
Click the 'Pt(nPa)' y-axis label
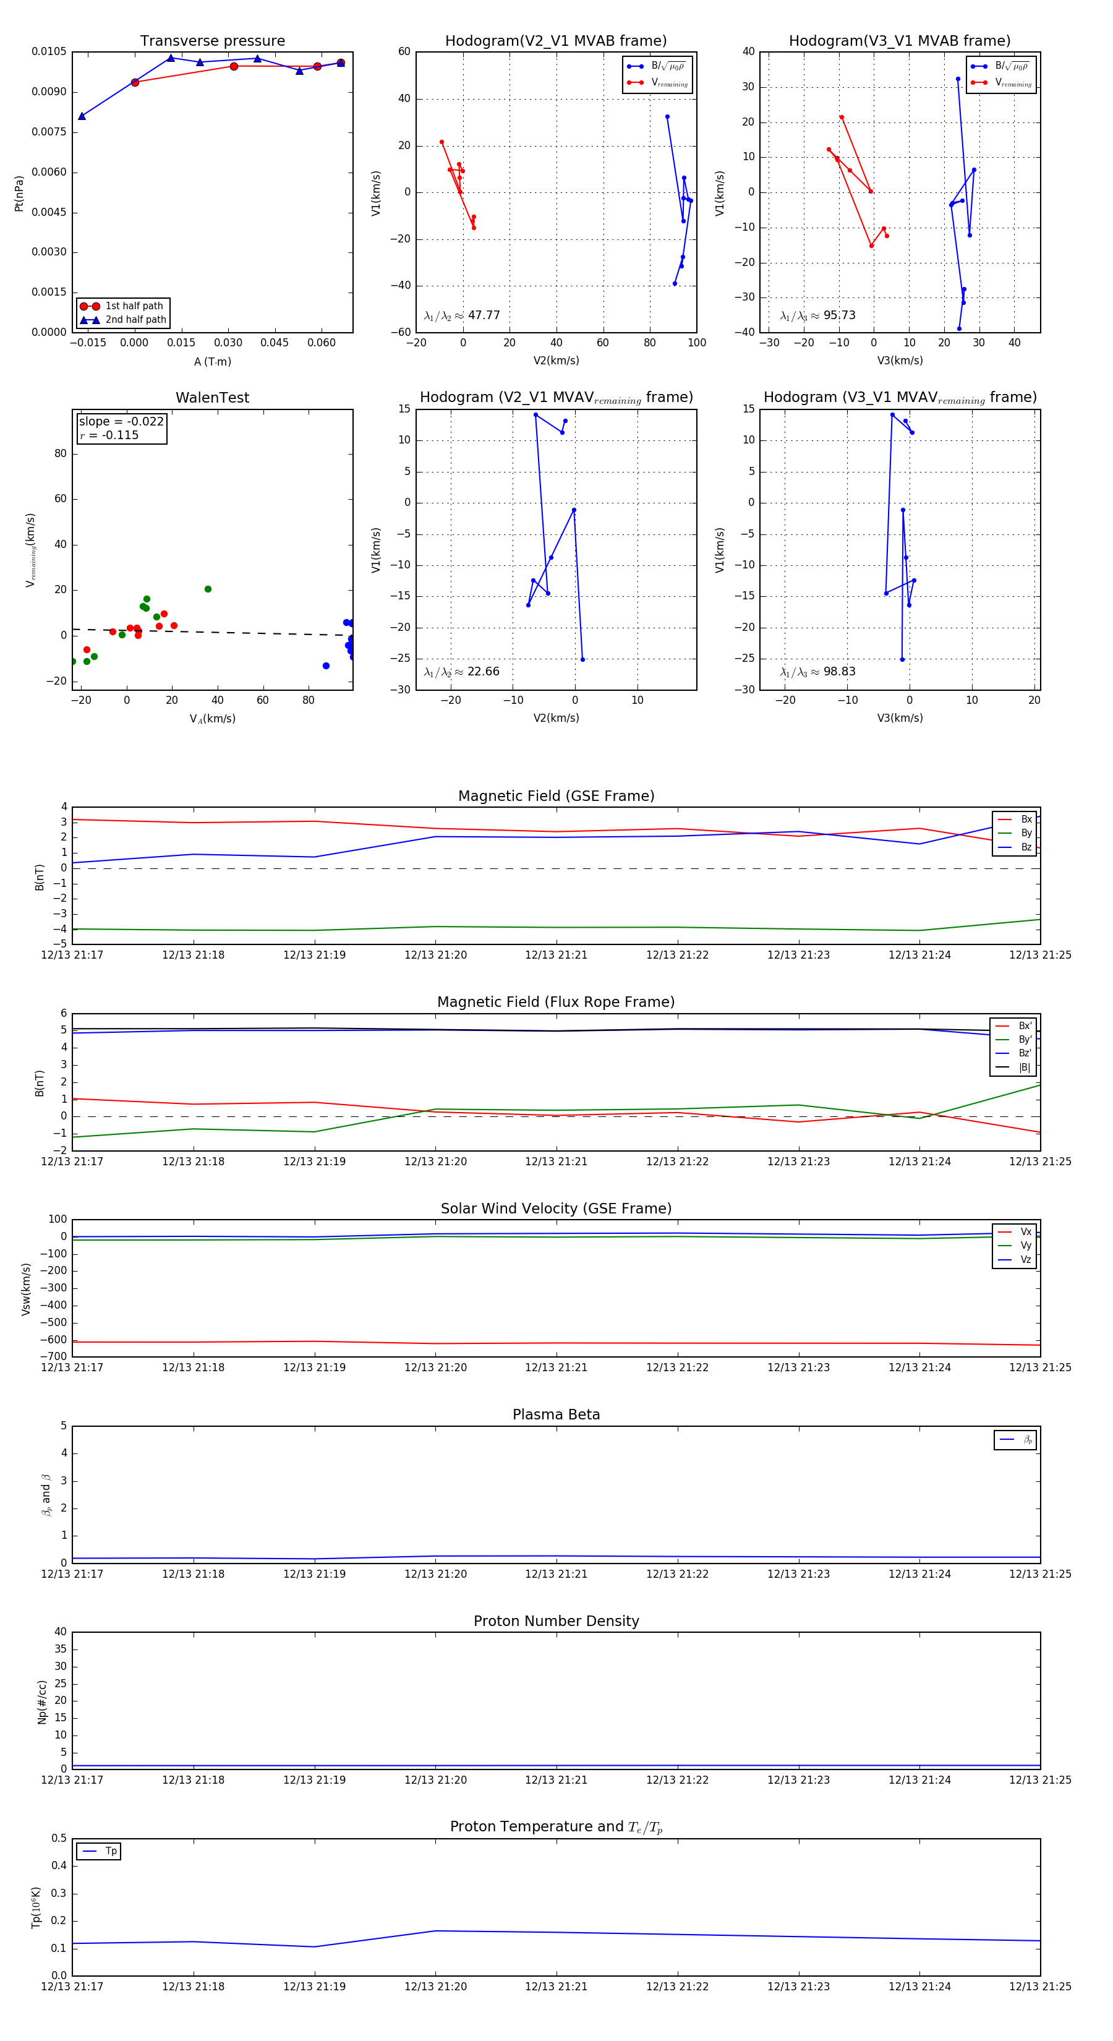[19, 194]
